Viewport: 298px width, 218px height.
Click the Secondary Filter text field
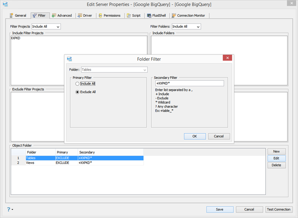tap(190, 84)
